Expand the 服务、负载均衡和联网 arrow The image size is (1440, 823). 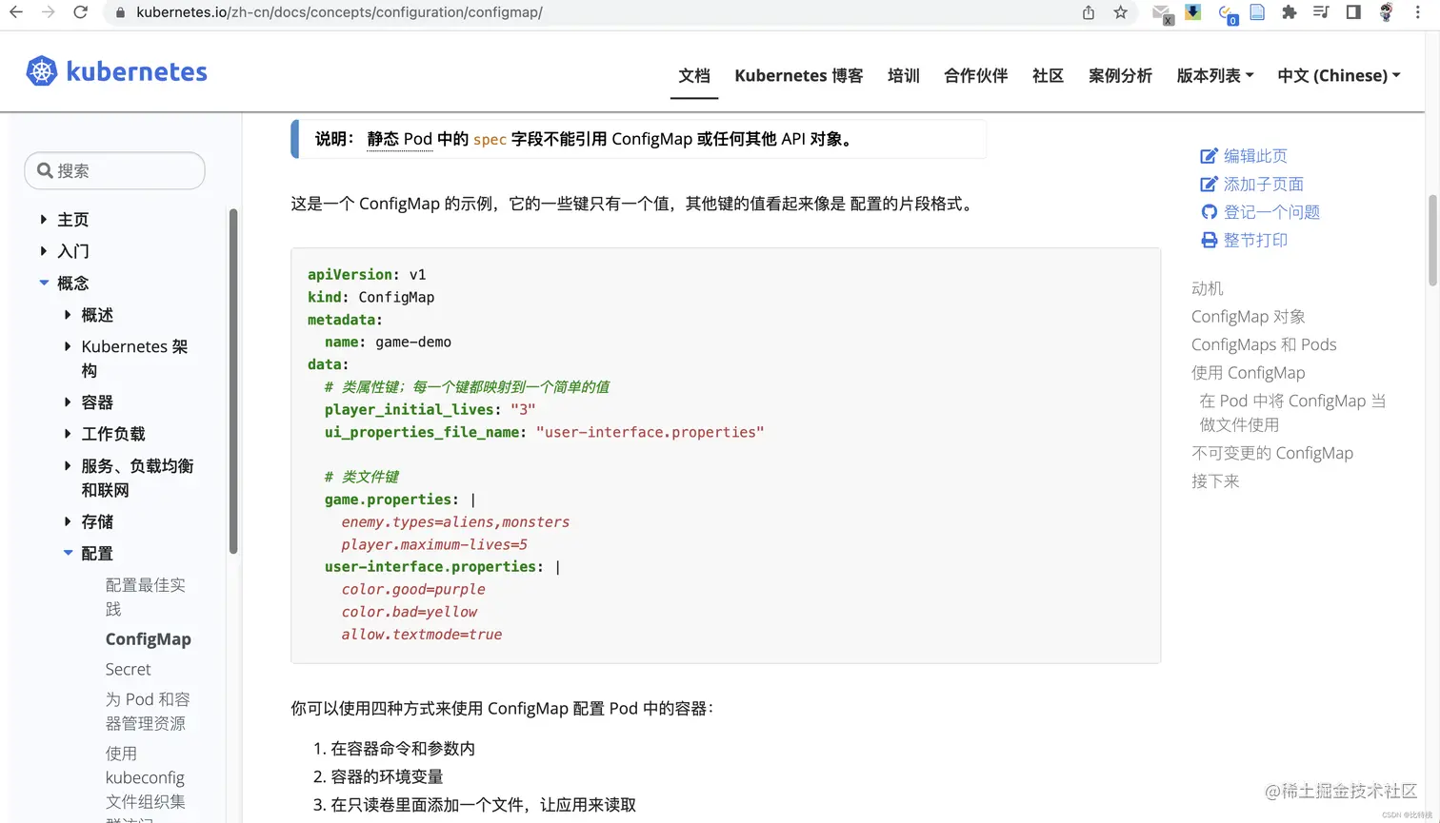tap(68, 465)
